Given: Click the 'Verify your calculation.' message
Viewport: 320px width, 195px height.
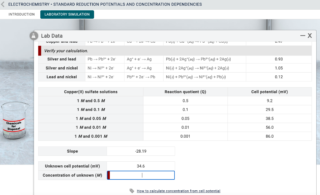Looking at the screenshot, I should [66, 51].
